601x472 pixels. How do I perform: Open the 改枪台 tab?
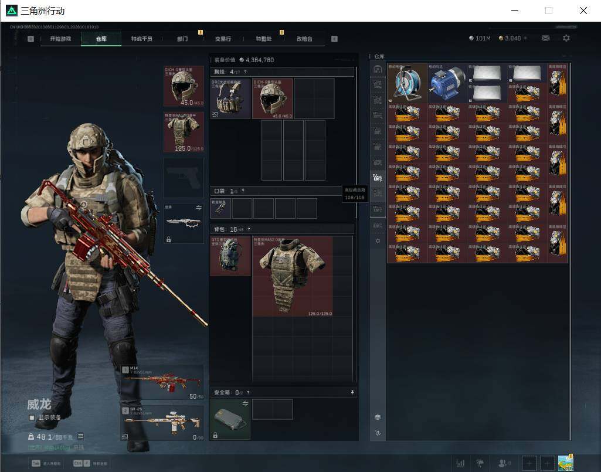[304, 39]
